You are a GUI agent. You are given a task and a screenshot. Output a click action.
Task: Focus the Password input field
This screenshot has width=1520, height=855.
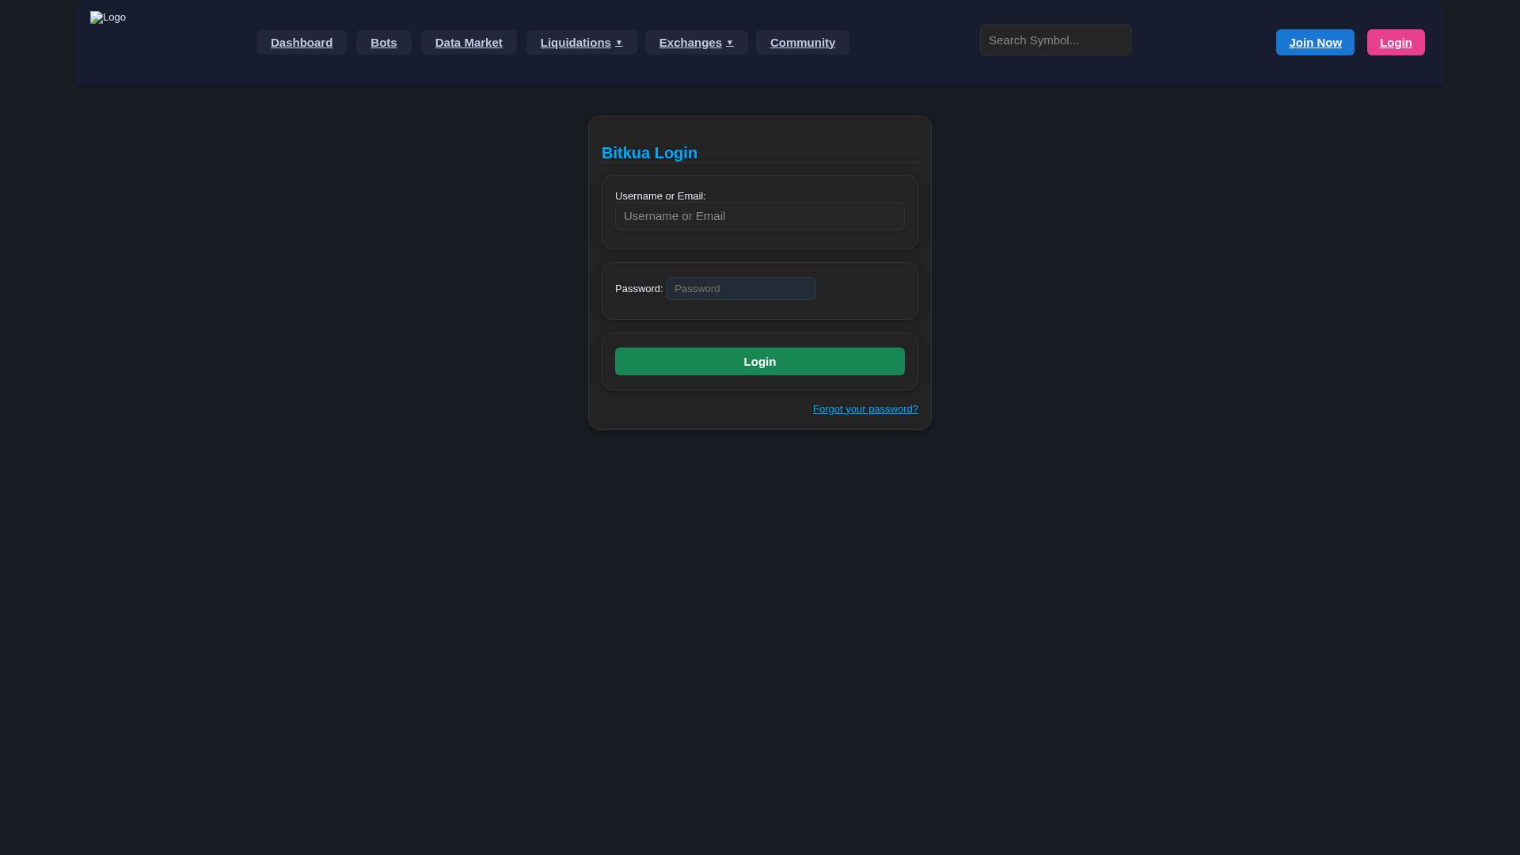[741, 288]
